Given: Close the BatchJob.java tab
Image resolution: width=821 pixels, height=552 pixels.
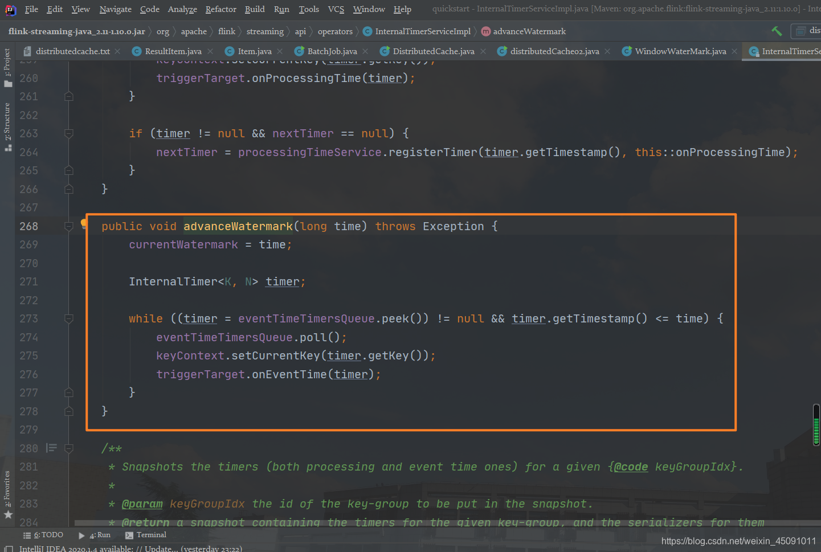Looking at the screenshot, I should [365, 51].
